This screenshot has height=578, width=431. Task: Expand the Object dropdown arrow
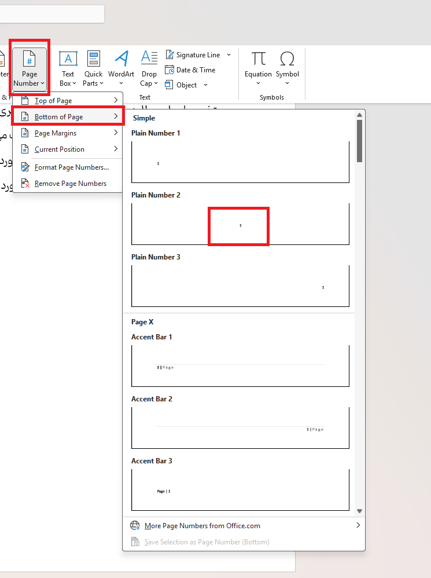[x=206, y=85]
